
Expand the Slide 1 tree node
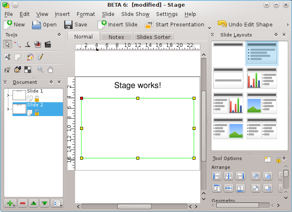(x=8, y=96)
